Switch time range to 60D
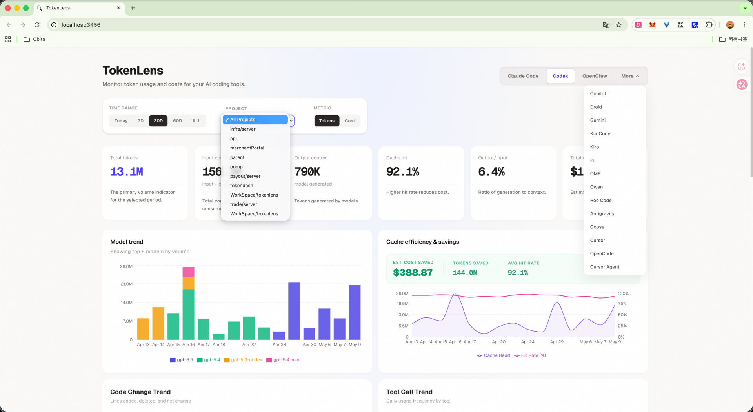 (177, 121)
